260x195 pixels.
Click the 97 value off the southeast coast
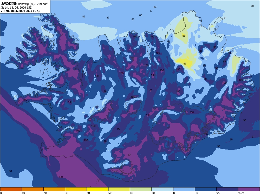(x=253, y=137)
